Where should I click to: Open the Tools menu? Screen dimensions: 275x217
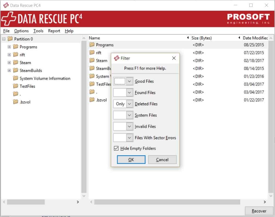pyautogui.click(x=38, y=31)
